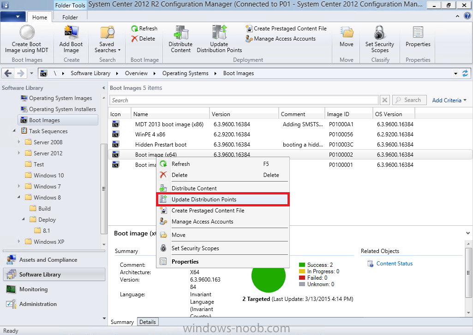Open Saved Searches dropdown in ribbon
Image resolution: width=473 pixels, height=335 pixels.
pos(107,39)
